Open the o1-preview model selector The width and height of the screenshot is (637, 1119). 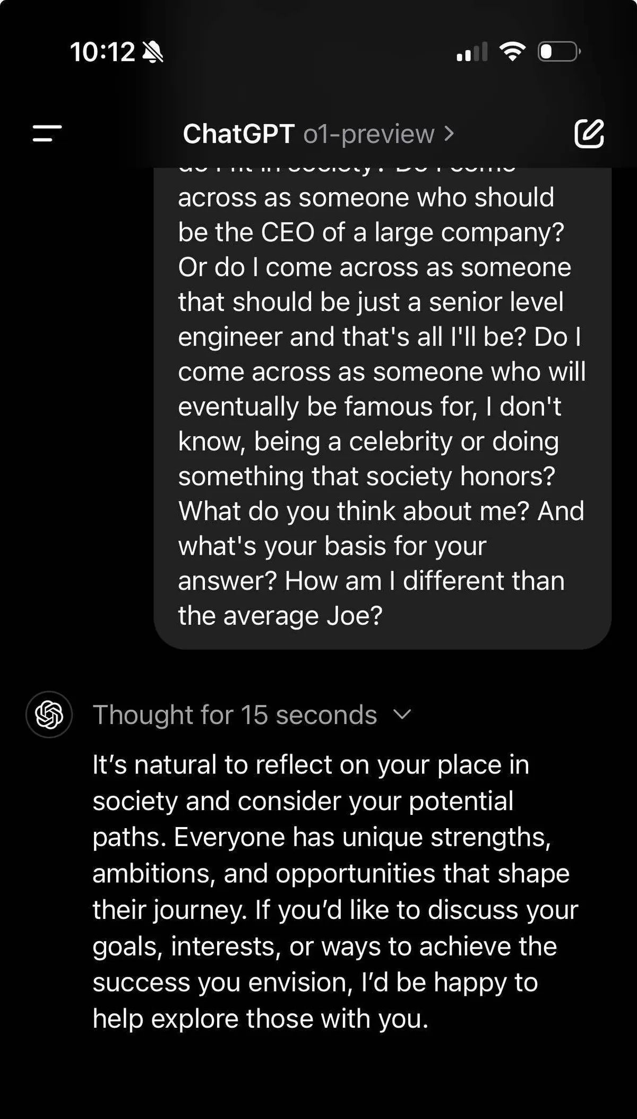click(369, 134)
